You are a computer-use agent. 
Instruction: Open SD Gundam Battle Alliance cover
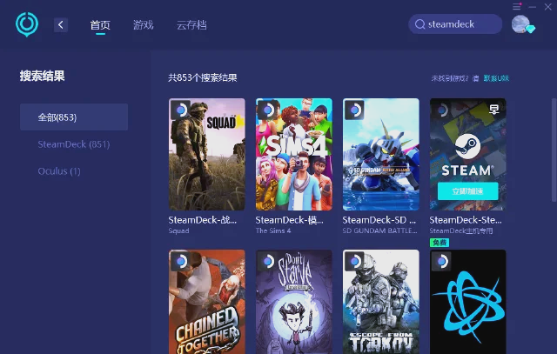(x=381, y=155)
